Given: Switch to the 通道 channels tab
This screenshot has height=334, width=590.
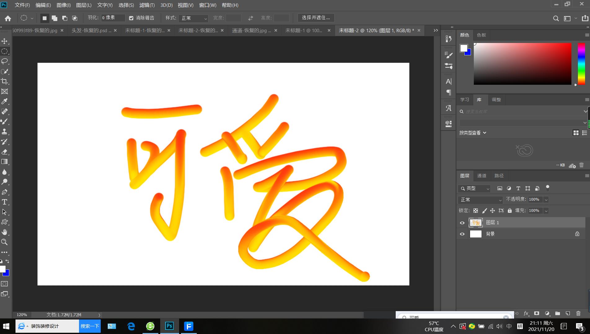Looking at the screenshot, I should click(x=482, y=176).
